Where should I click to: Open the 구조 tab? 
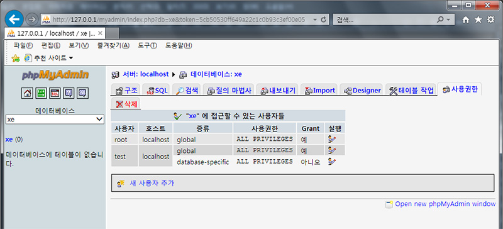(126, 91)
